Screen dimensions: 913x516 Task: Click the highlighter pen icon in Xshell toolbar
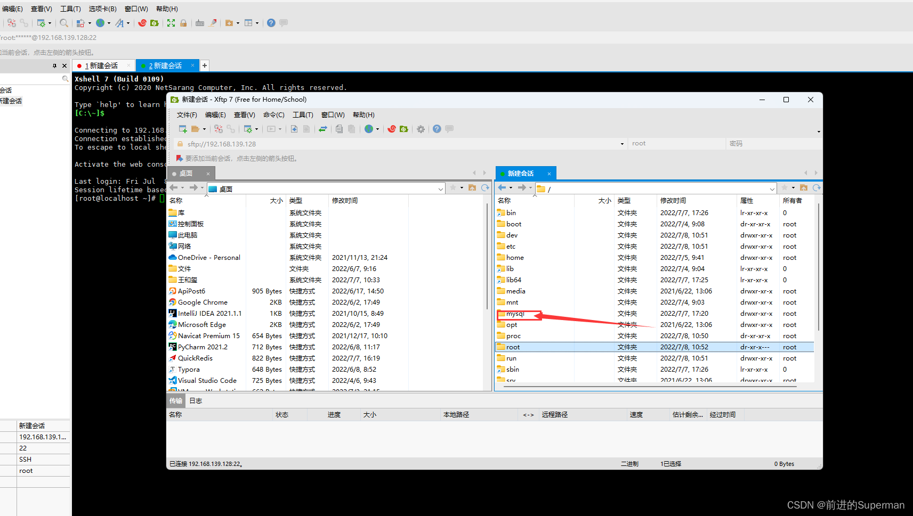click(x=213, y=23)
